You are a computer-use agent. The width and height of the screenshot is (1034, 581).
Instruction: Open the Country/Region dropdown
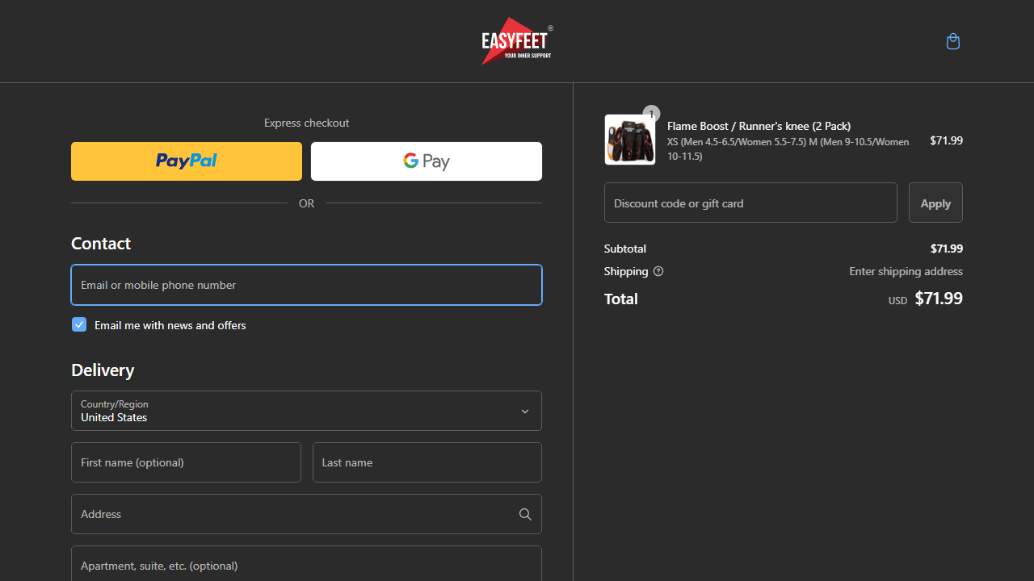click(306, 411)
